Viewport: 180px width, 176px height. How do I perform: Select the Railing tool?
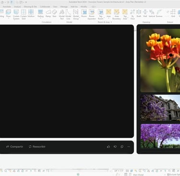point(40,13)
